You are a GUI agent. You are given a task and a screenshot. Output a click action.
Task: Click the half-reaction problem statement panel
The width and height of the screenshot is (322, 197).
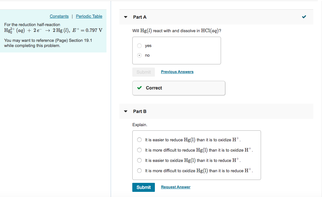point(53,35)
